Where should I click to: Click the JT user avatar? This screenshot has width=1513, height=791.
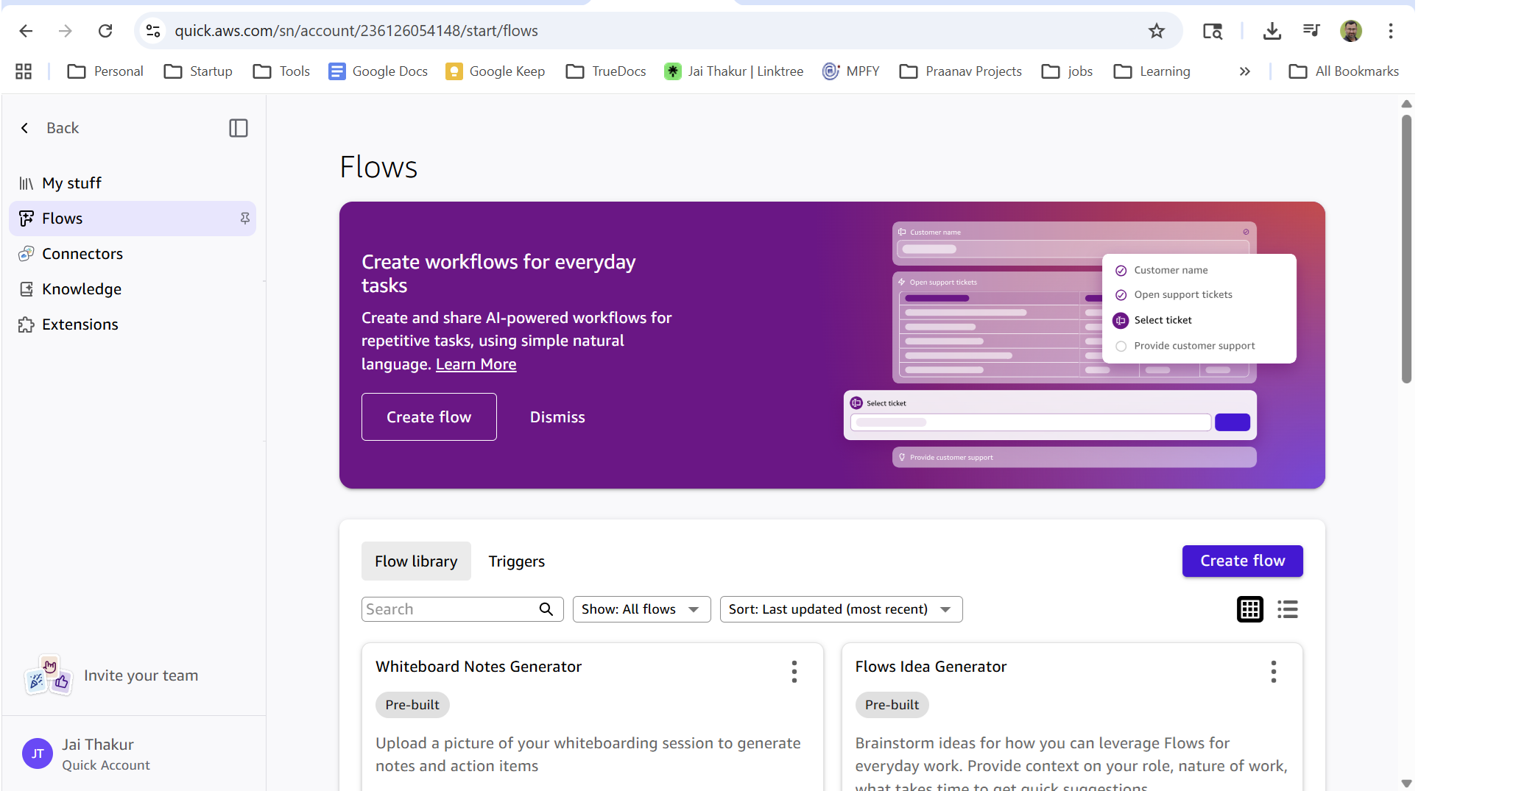tap(38, 753)
